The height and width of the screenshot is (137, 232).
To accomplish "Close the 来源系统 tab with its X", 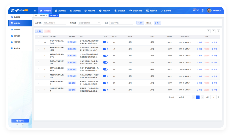I will click(x=58, y=16).
